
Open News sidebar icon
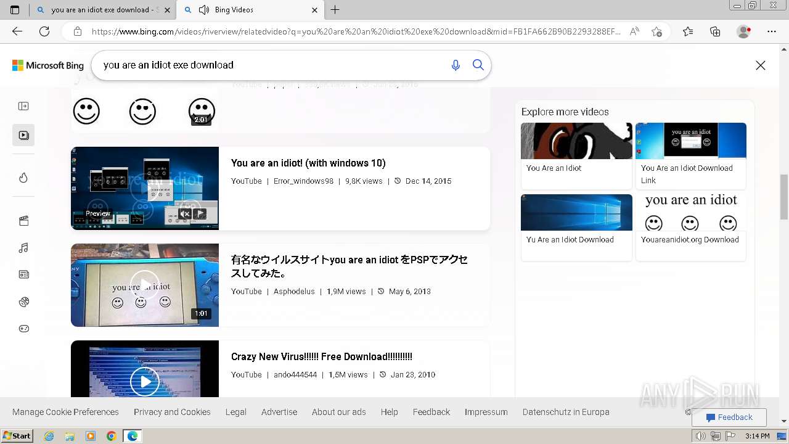click(23, 274)
